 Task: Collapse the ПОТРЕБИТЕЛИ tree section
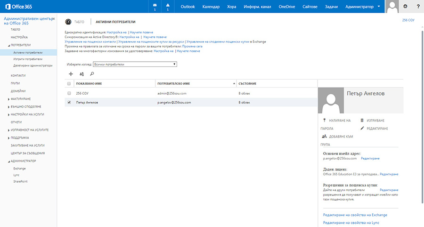point(9,45)
